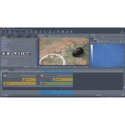Toggle the highlighted blue tool in the layout designer toolbar

pos(47,37)
